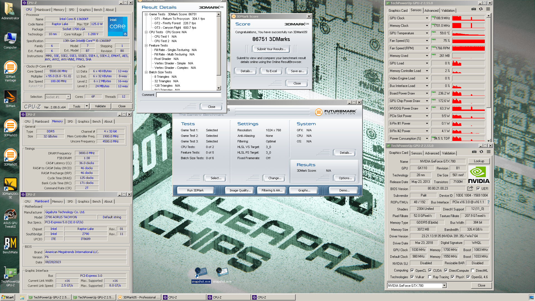The height and width of the screenshot is (301, 535).
Task: Select the highlighted snapshot.exe desktop file
Action: (x=201, y=275)
